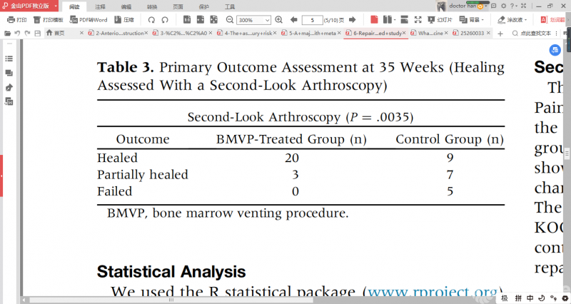Switch to the 注释 annotation tab

coord(101,5)
